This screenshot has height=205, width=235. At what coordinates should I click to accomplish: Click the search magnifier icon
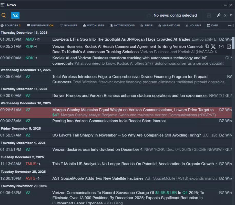(x=4, y=15)
